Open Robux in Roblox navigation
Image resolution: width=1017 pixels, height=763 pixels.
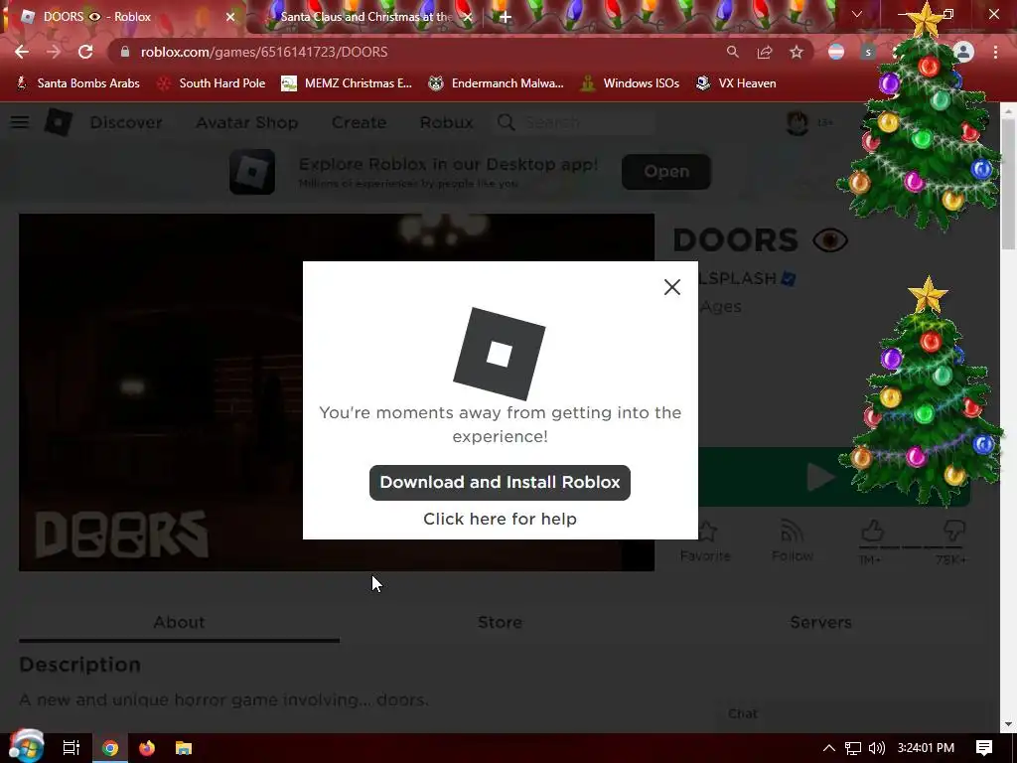click(x=446, y=122)
